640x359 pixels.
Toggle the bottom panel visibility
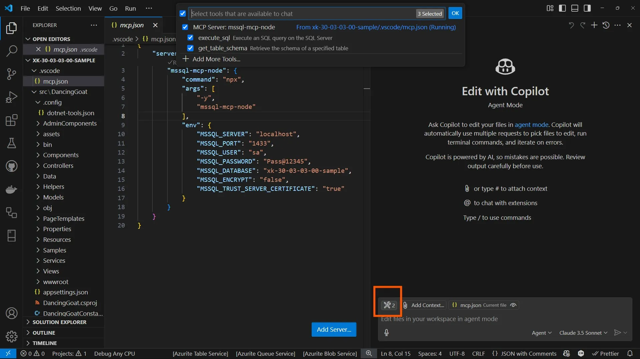pyautogui.click(x=575, y=8)
